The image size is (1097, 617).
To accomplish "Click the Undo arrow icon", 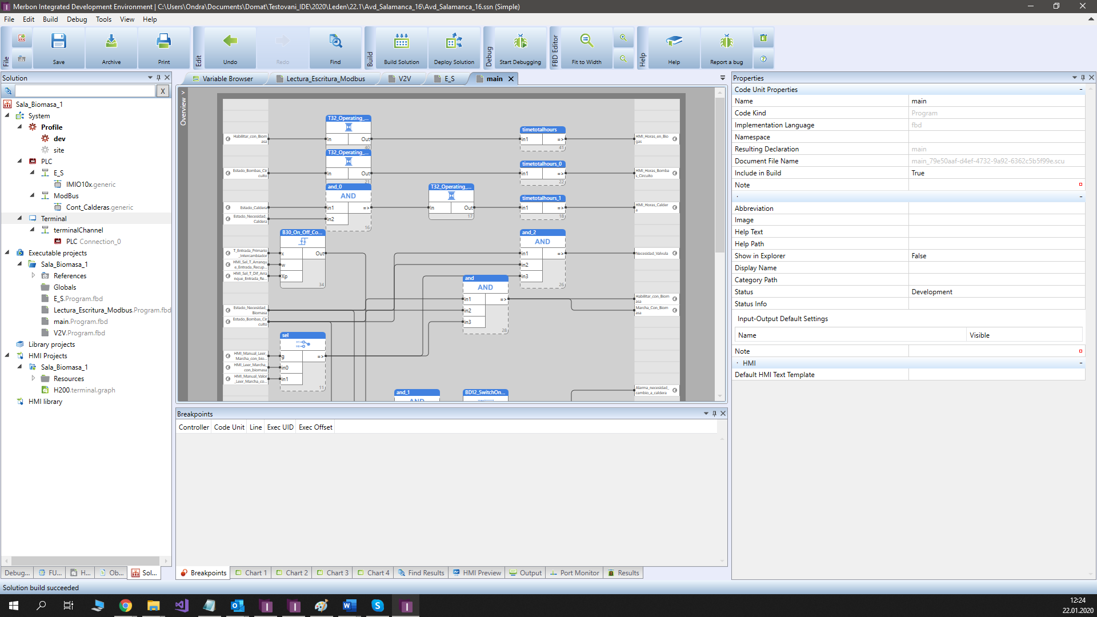I will 230,41.
